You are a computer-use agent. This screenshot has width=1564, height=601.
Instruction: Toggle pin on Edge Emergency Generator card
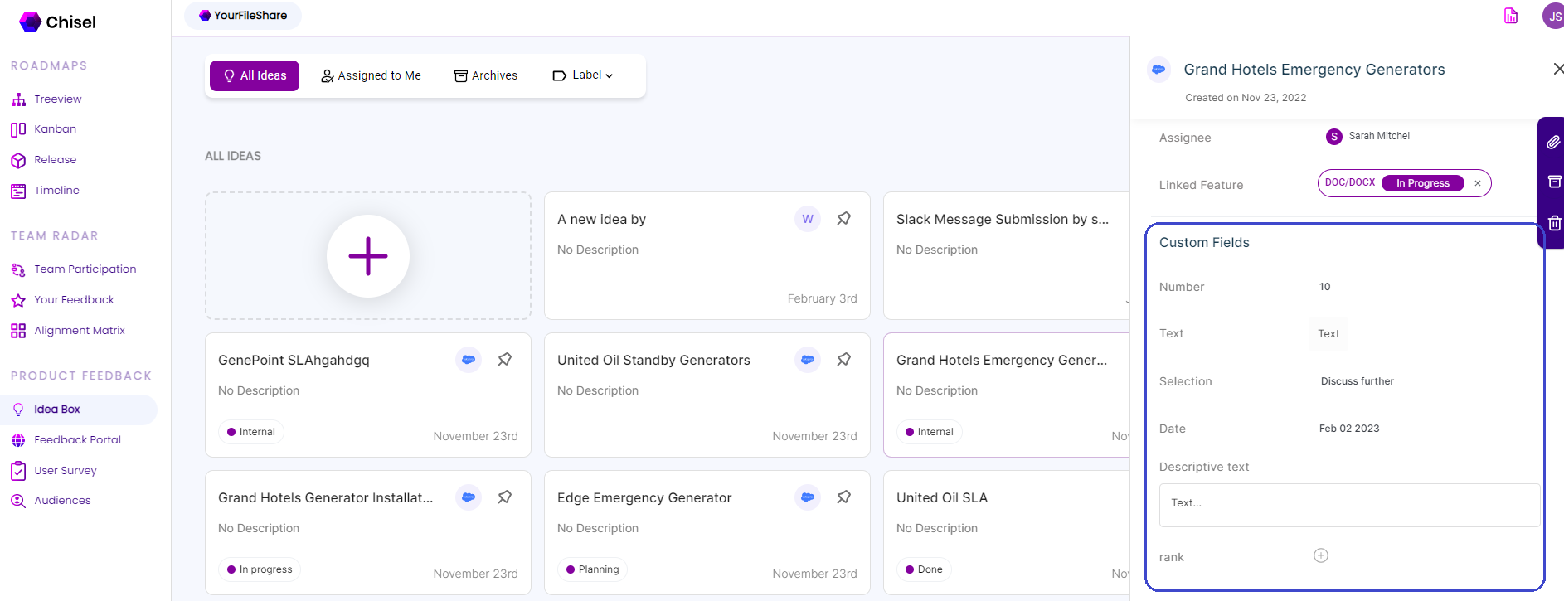pyautogui.click(x=843, y=497)
